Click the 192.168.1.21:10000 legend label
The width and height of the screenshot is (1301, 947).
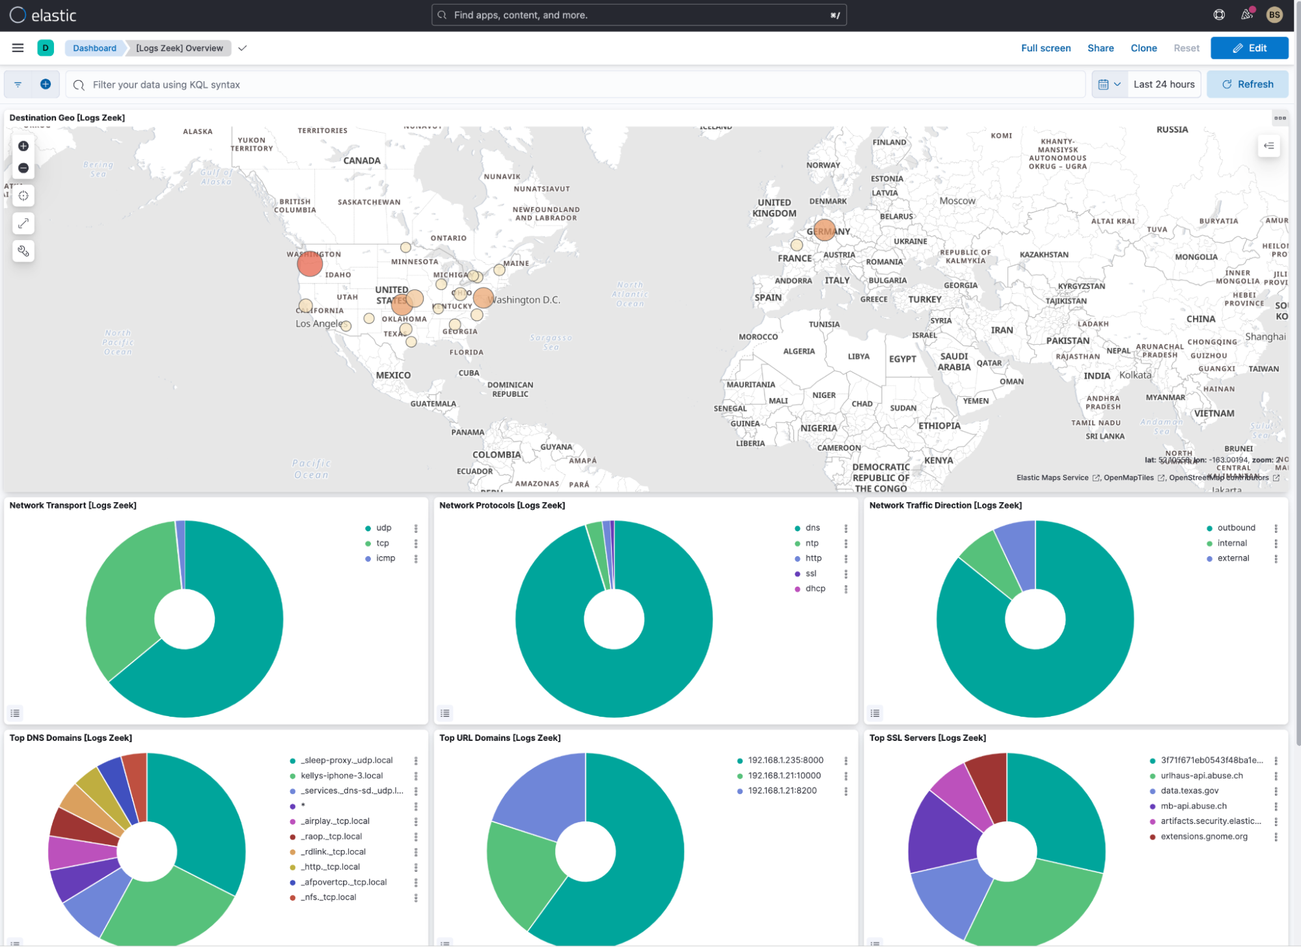tap(784, 776)
